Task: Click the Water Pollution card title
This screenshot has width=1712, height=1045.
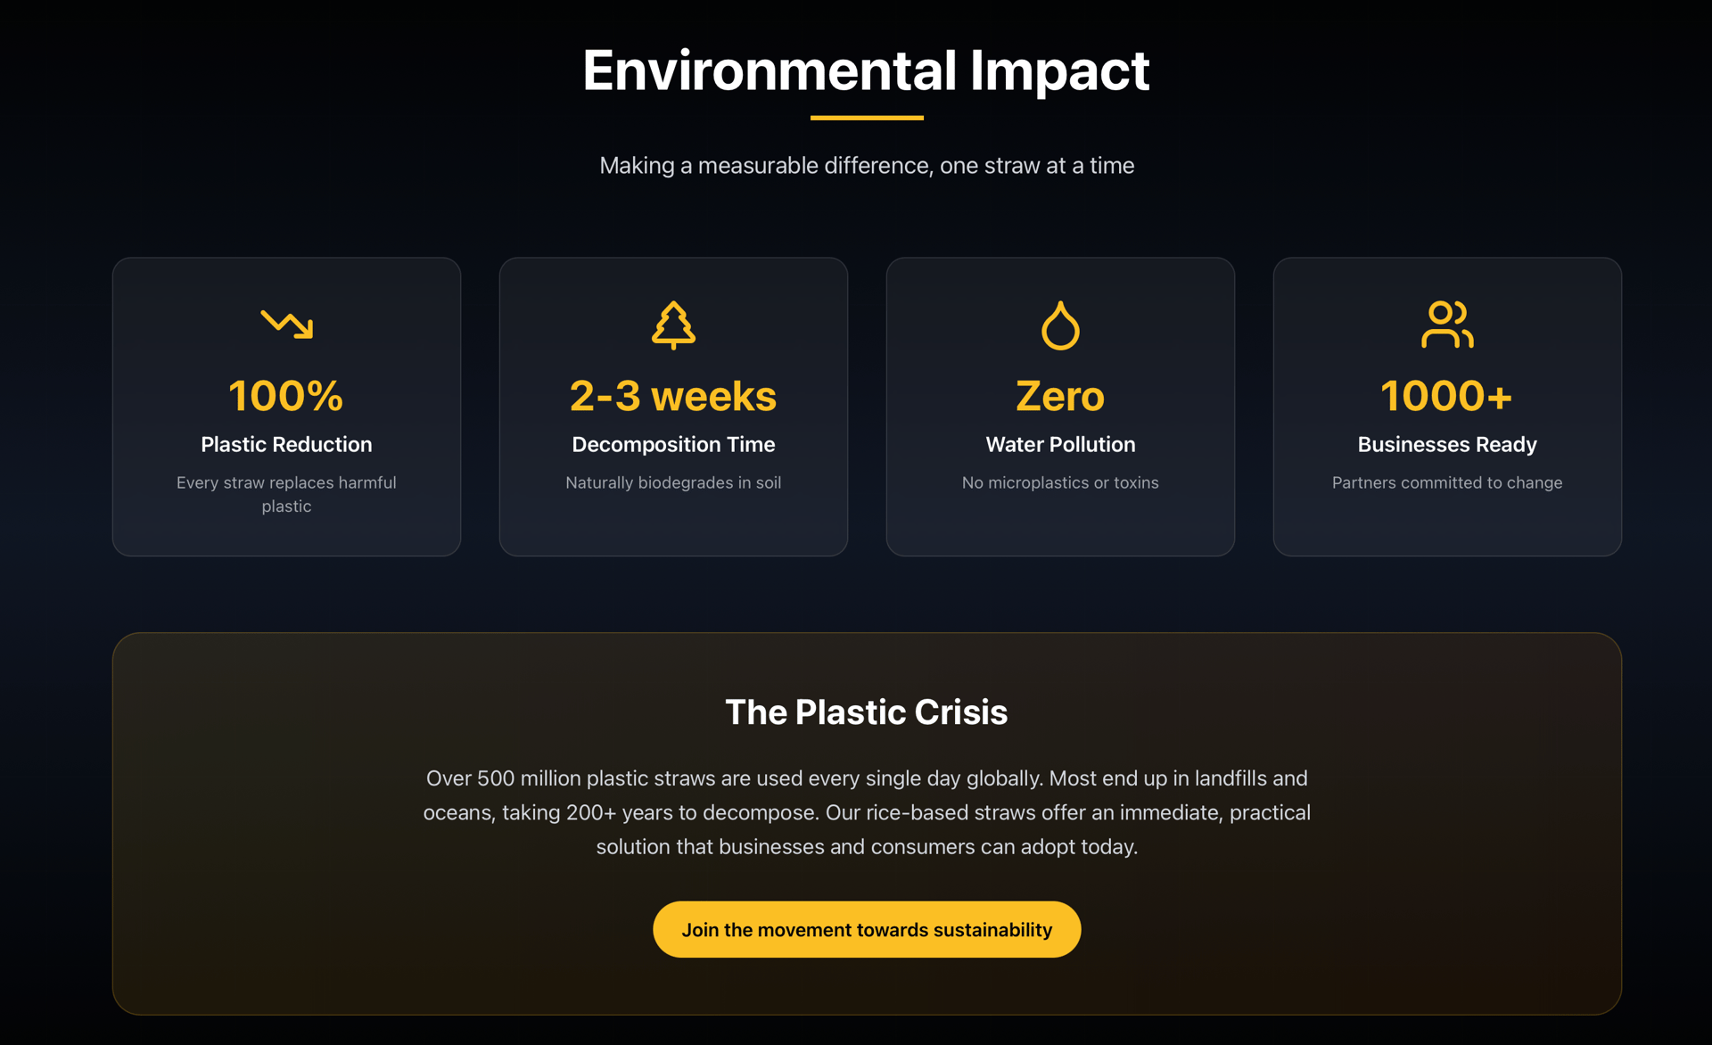Action: [1060, 444]
